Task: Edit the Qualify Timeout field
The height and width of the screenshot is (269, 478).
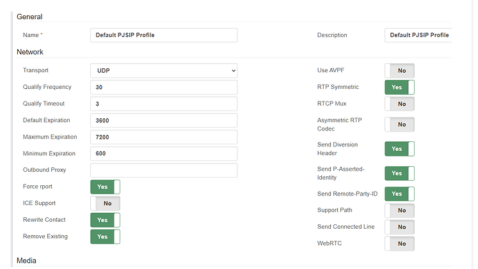Action: point(164,104)
